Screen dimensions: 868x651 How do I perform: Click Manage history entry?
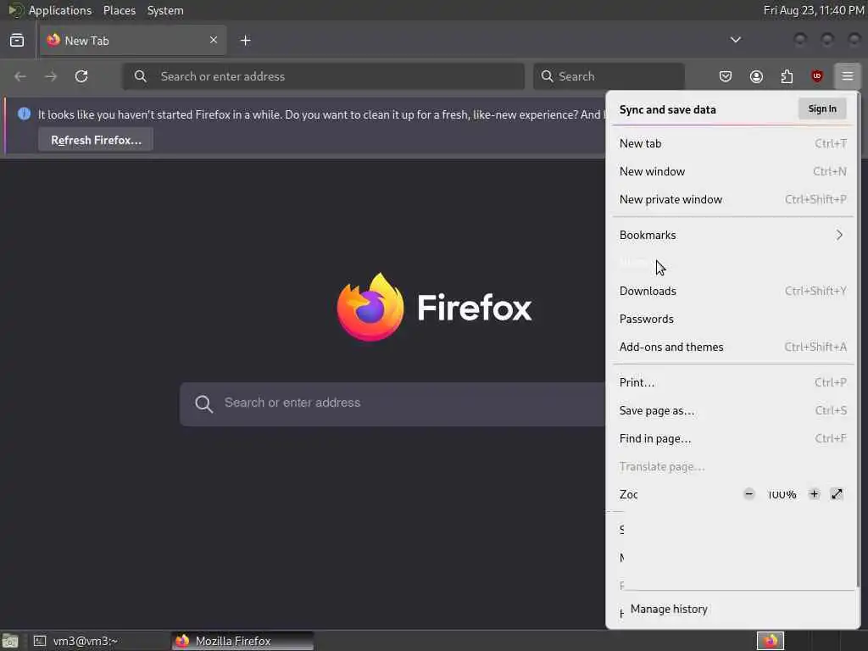(x=669, y=609)
